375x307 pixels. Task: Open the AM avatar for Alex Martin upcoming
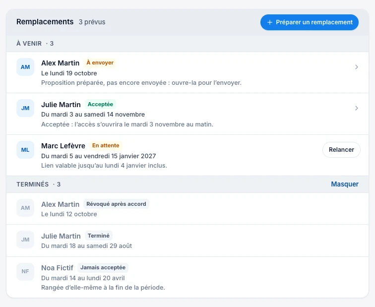(x=25, y=67)
